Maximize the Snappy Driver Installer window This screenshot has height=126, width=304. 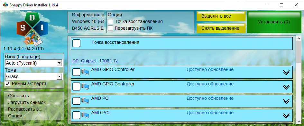tap(281, 5)
